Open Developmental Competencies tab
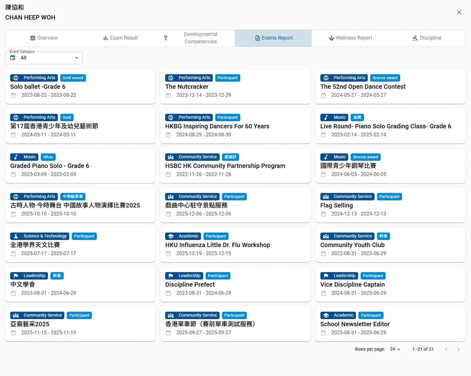This screenshot has width=471, height=376. (x=197, y=38)
